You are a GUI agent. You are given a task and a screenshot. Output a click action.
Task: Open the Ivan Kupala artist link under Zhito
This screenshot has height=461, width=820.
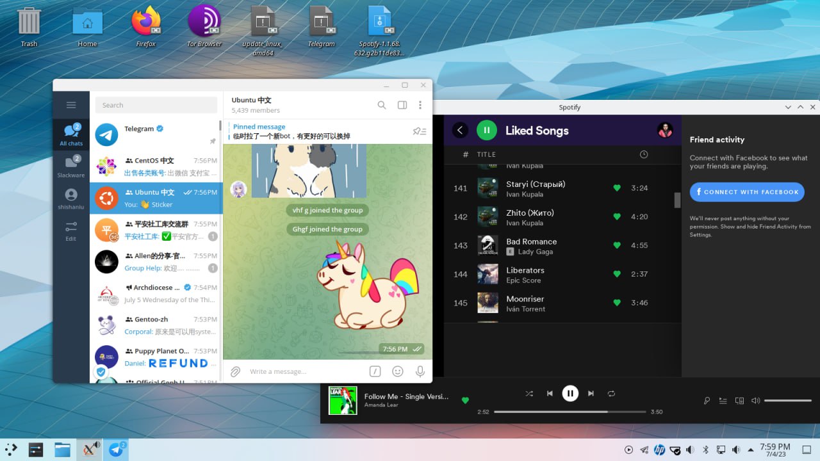[x=525, y=223]
